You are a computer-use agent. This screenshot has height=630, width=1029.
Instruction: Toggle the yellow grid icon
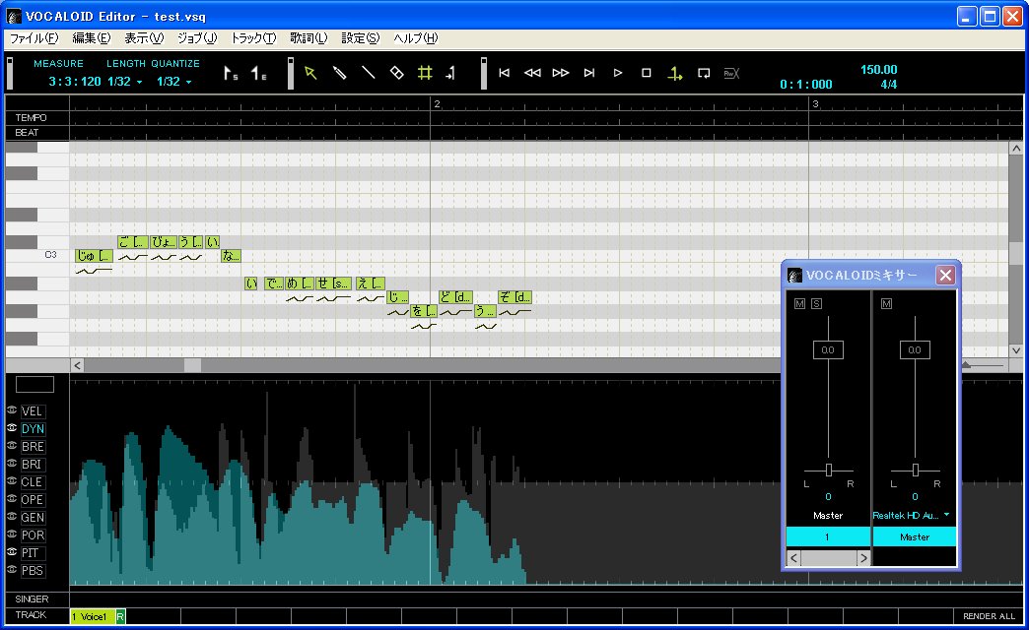pyautogui.click(x=425, y=73)
